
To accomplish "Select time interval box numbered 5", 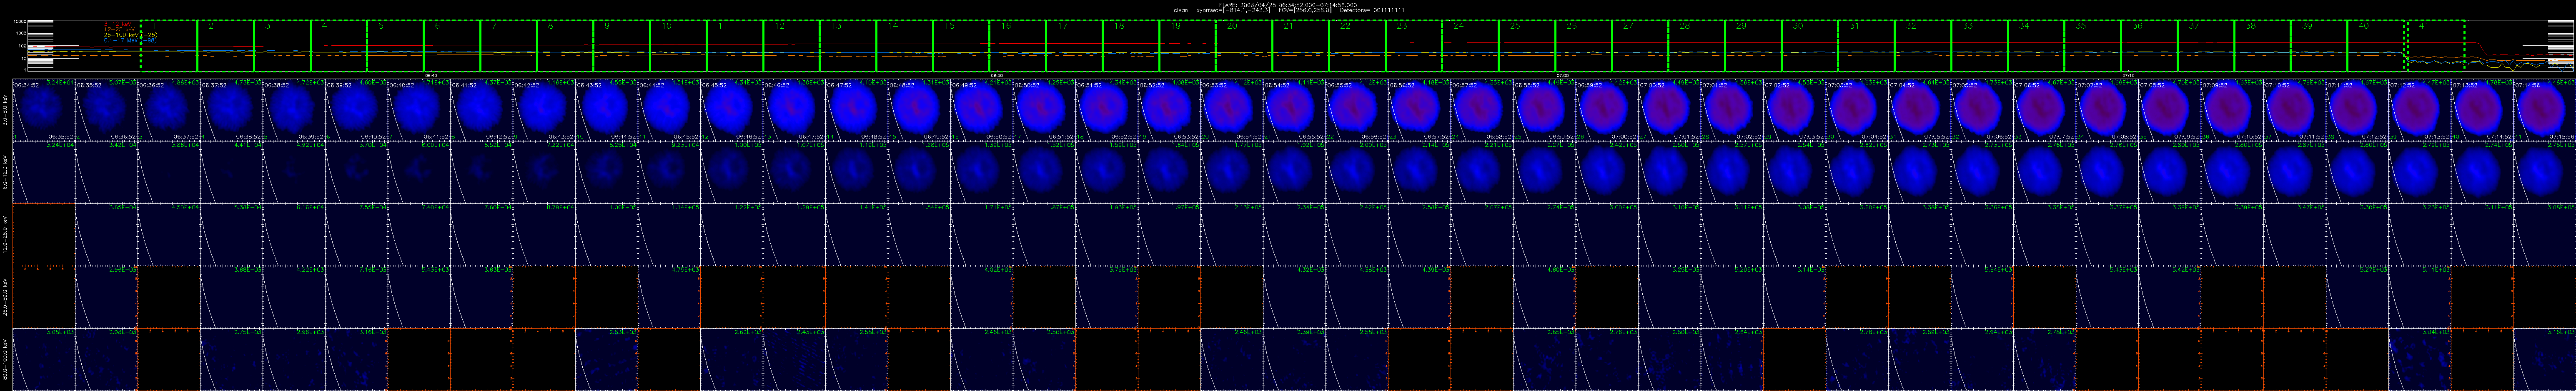I will (x=395, y=45).
